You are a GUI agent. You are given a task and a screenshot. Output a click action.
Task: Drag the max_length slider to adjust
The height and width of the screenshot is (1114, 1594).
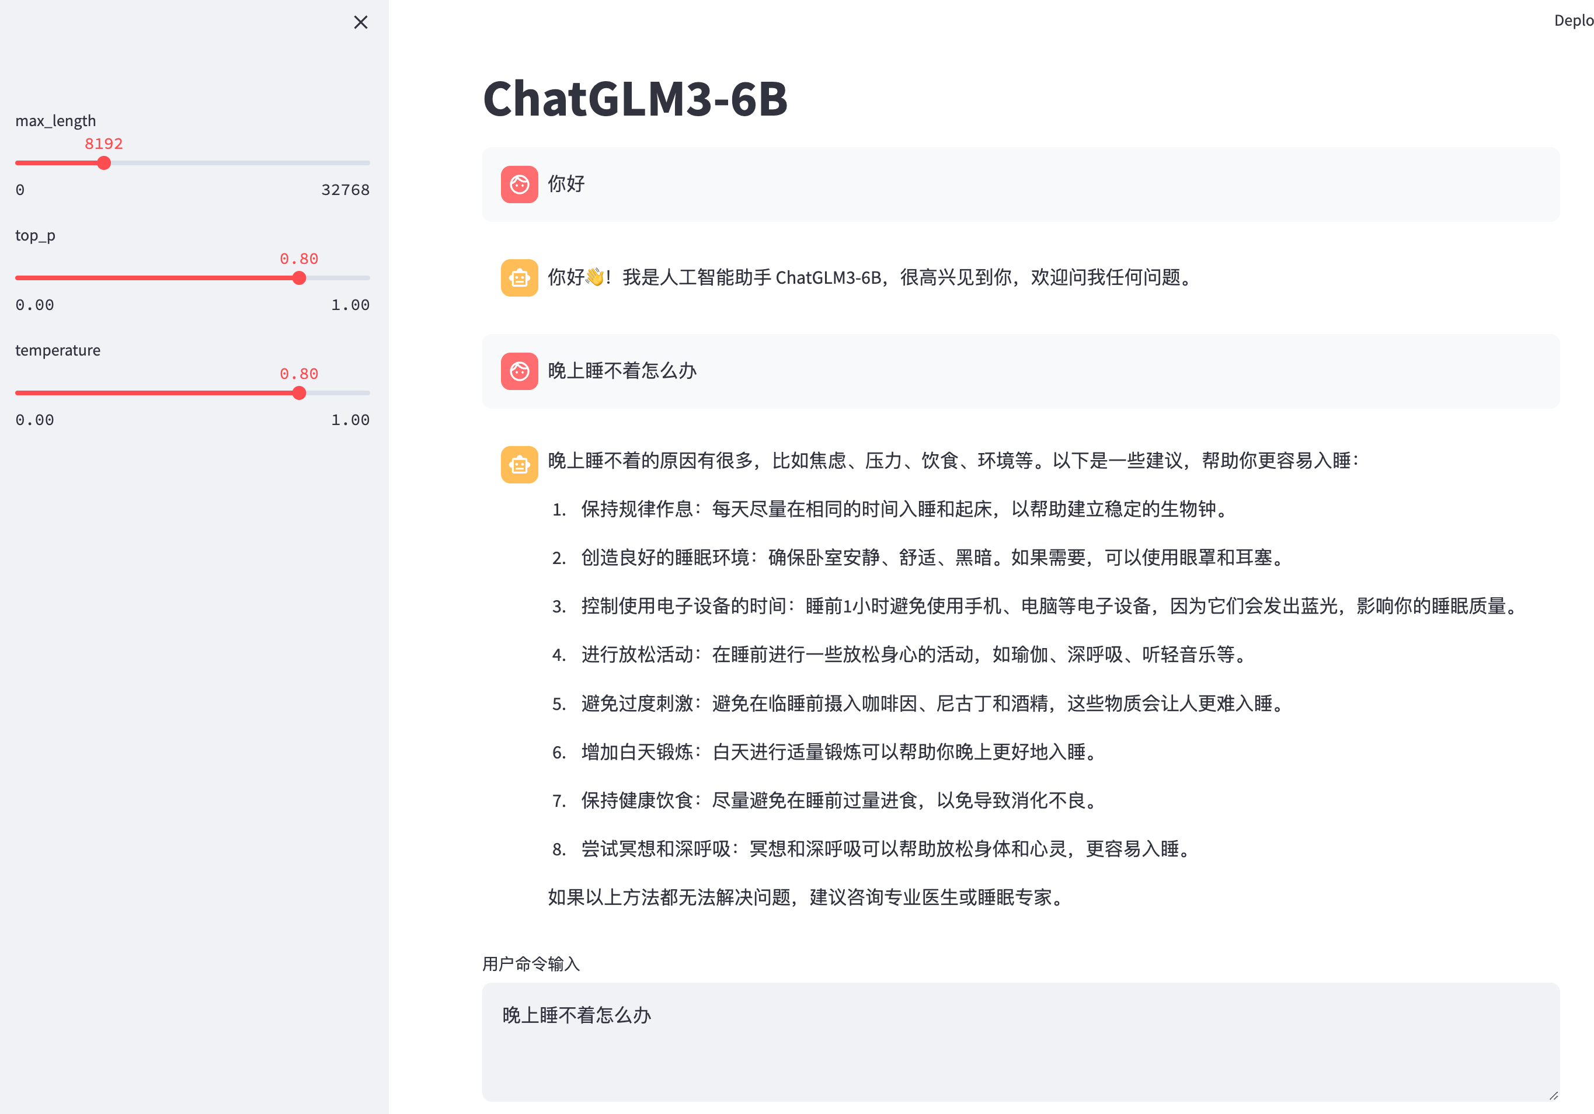pos(103,163)
